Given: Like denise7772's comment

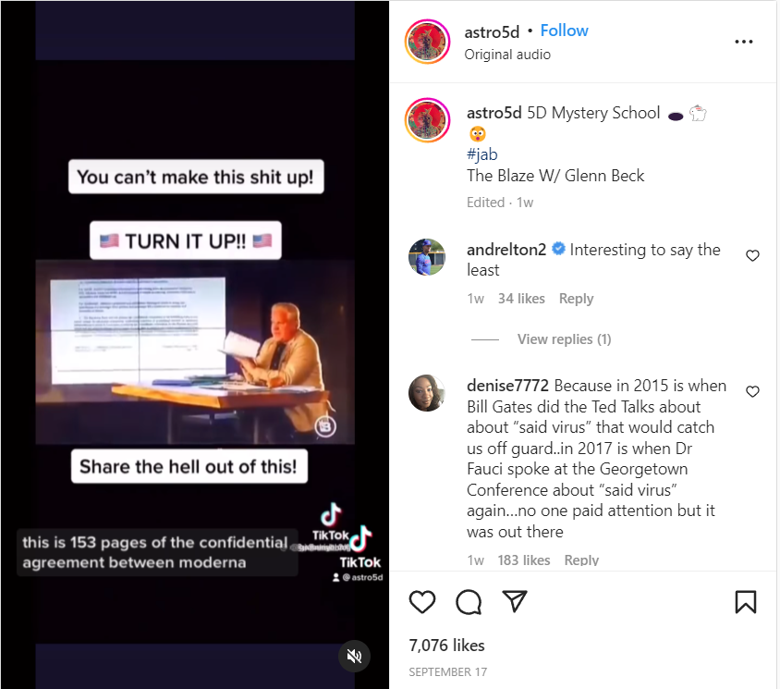Looking at the screenshot, I should click(x=752, y=391).
